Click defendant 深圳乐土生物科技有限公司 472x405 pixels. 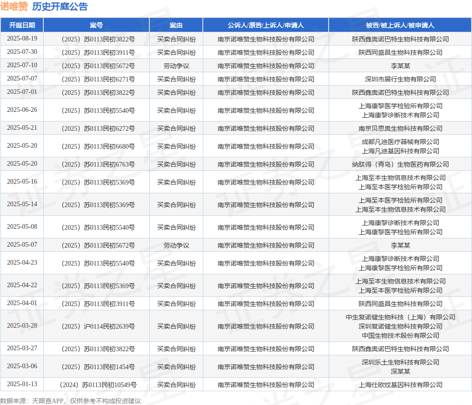[x=401, y=362]
